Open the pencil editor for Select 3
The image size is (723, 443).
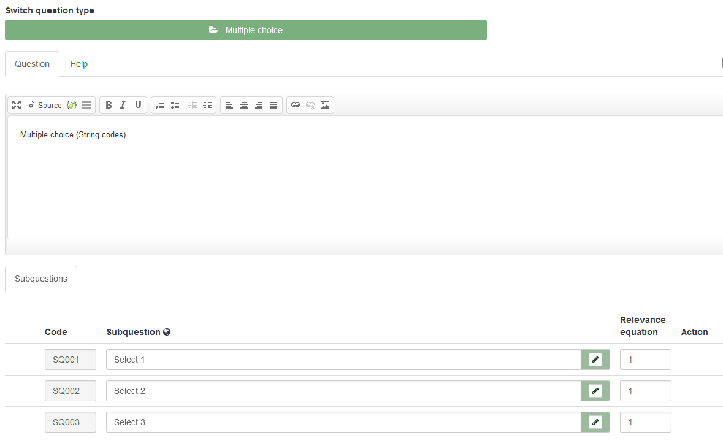pos(595,422)
